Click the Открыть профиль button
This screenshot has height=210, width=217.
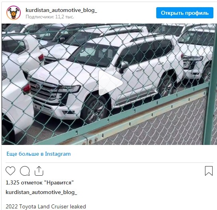tap(185, 13)
